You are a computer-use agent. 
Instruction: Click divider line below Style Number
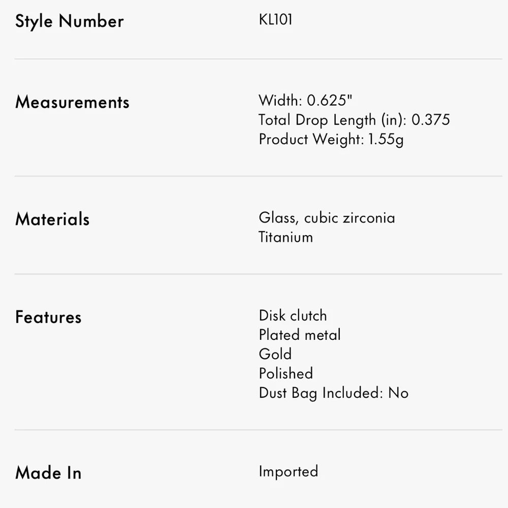[258, 59]
